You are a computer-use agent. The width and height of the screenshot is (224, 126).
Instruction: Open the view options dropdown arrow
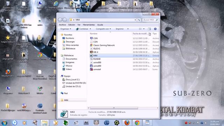[144, 29]
